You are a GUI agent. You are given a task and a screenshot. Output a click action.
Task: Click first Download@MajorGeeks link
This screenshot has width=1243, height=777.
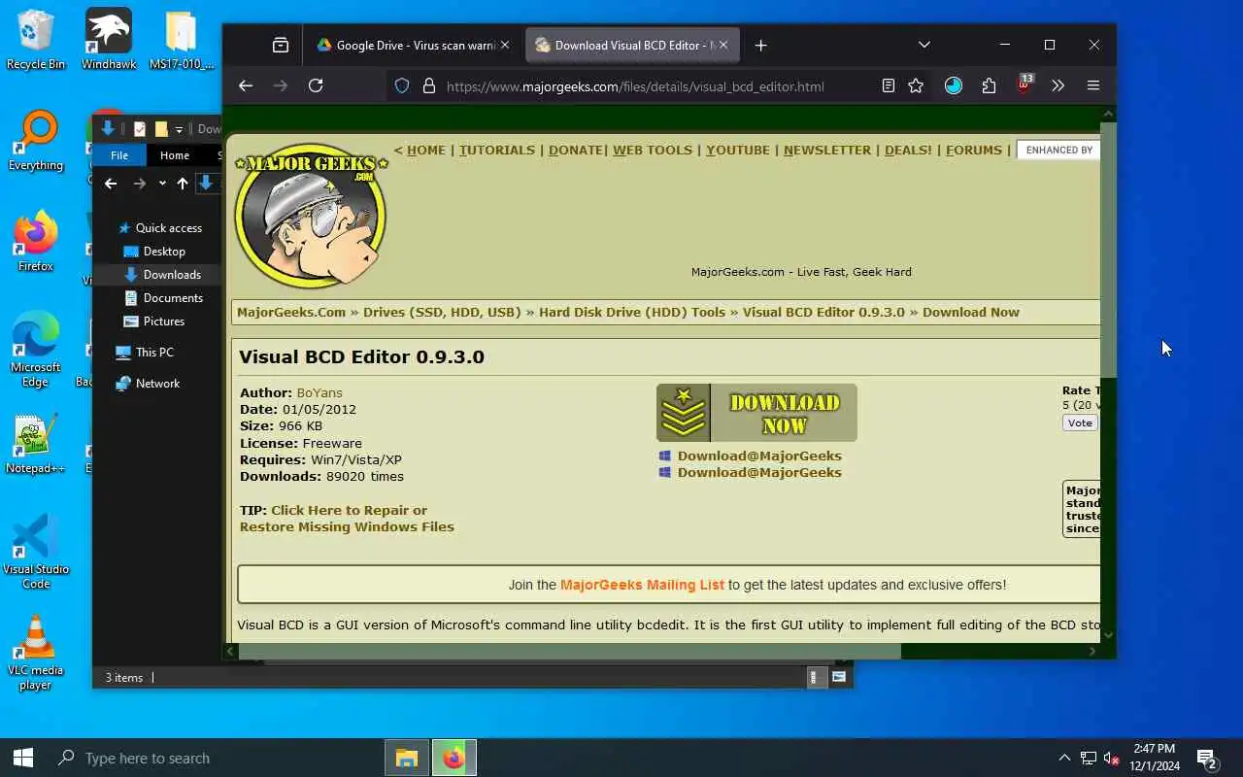pos(759,456)
